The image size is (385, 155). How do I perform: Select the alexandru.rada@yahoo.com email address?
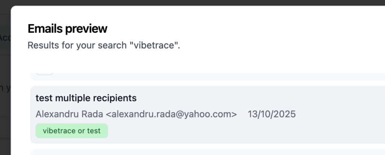(x=171, y=114)
